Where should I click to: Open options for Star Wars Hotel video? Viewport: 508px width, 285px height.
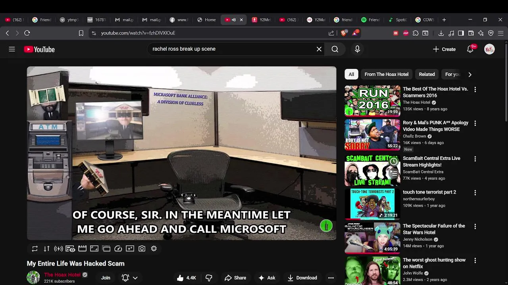point(475,226)
